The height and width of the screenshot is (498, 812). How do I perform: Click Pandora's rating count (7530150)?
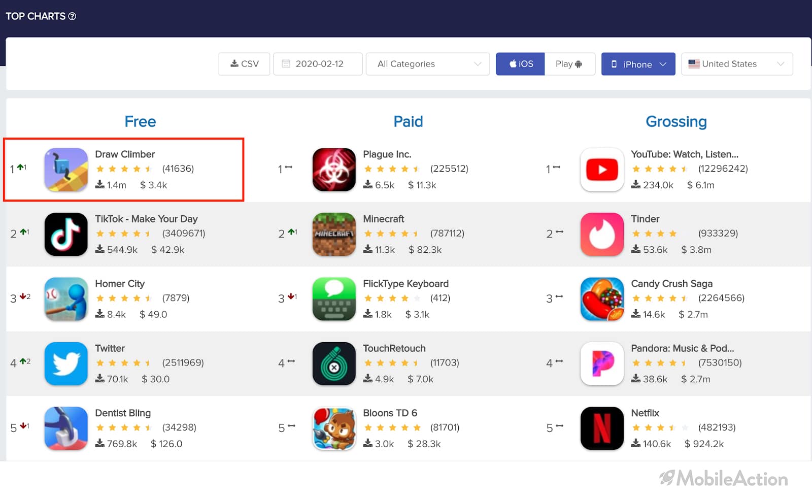[x=720, y=363]
